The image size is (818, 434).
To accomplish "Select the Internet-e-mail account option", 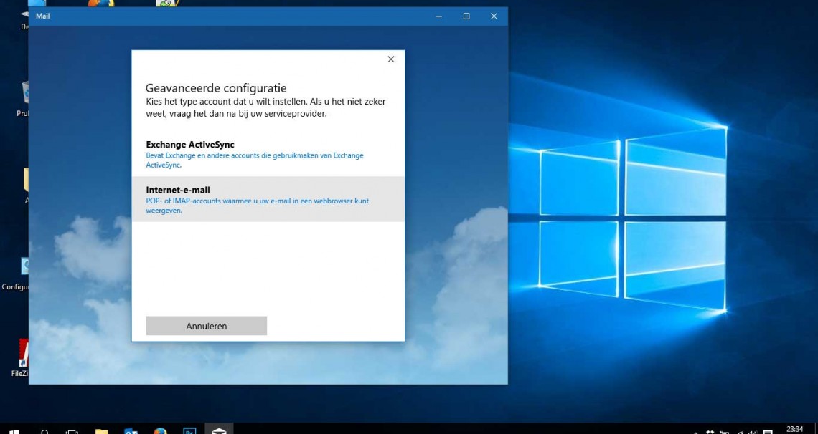I will [268, 199].
